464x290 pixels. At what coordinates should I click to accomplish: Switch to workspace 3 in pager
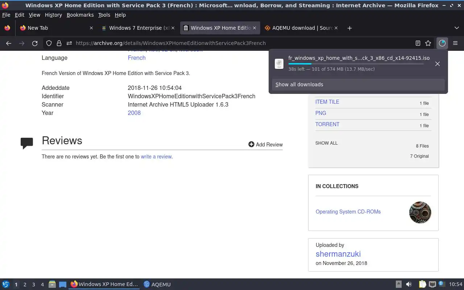(x=33, y=285)
